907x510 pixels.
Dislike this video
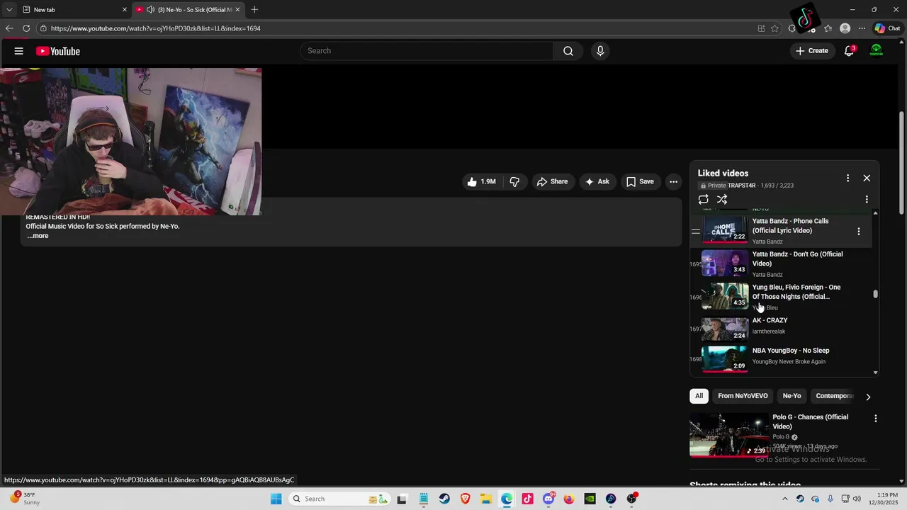(514, 181)
